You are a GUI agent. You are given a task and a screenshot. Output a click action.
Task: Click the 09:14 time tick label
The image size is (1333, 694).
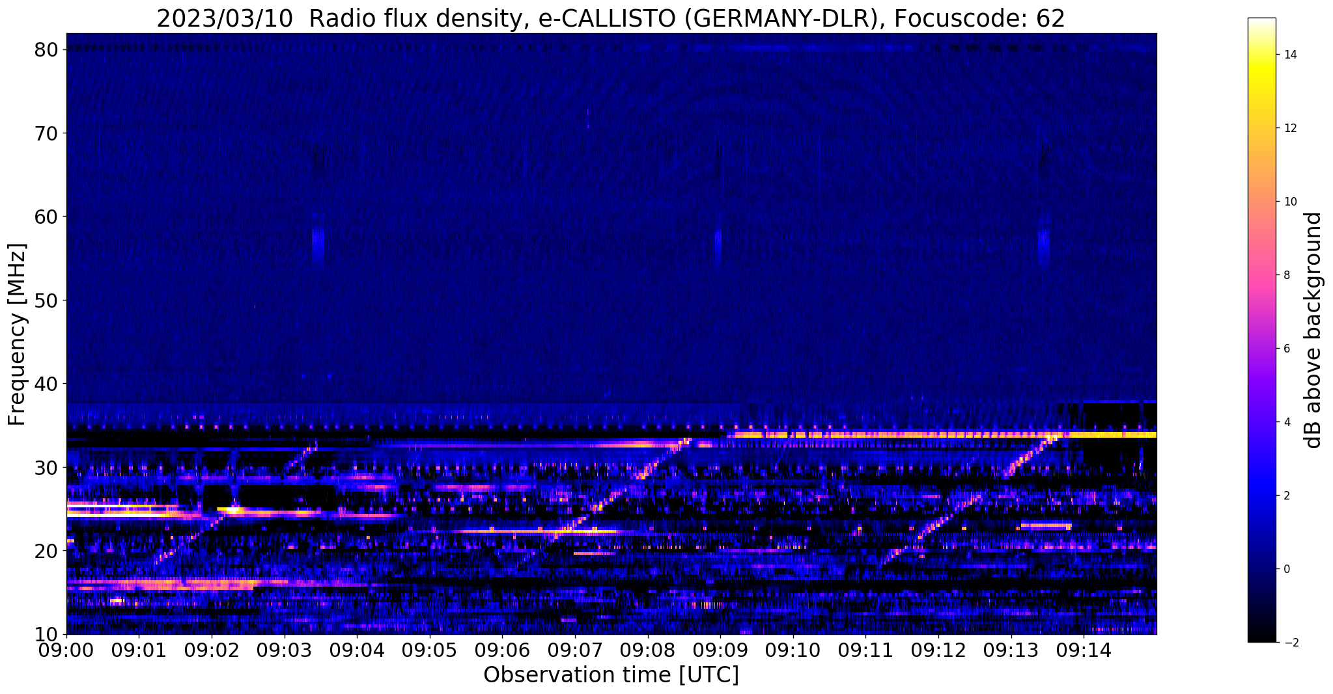point(1084,650)
